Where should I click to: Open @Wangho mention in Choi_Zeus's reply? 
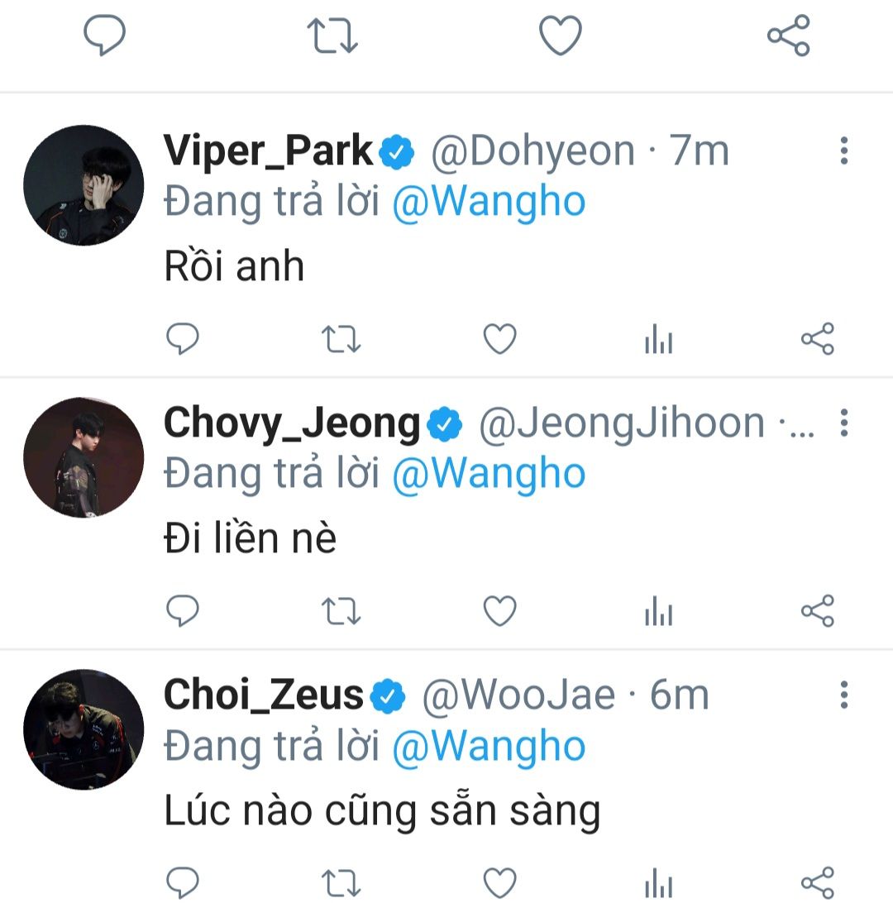tap(488, 747)
